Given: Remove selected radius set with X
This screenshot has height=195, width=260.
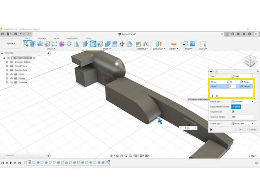Looking at the screenshot, I should pos(217,96).
